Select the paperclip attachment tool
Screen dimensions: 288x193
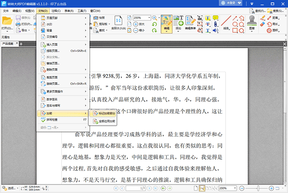215,24
